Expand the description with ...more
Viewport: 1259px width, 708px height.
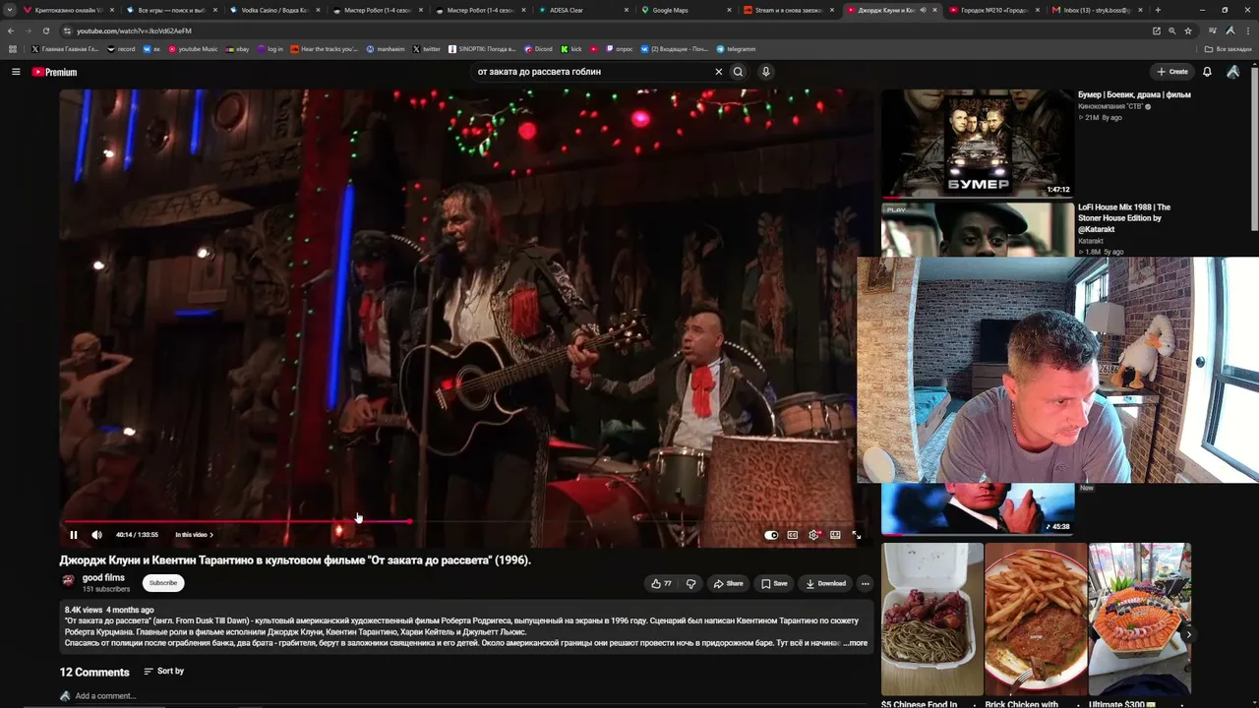(855, 643)
